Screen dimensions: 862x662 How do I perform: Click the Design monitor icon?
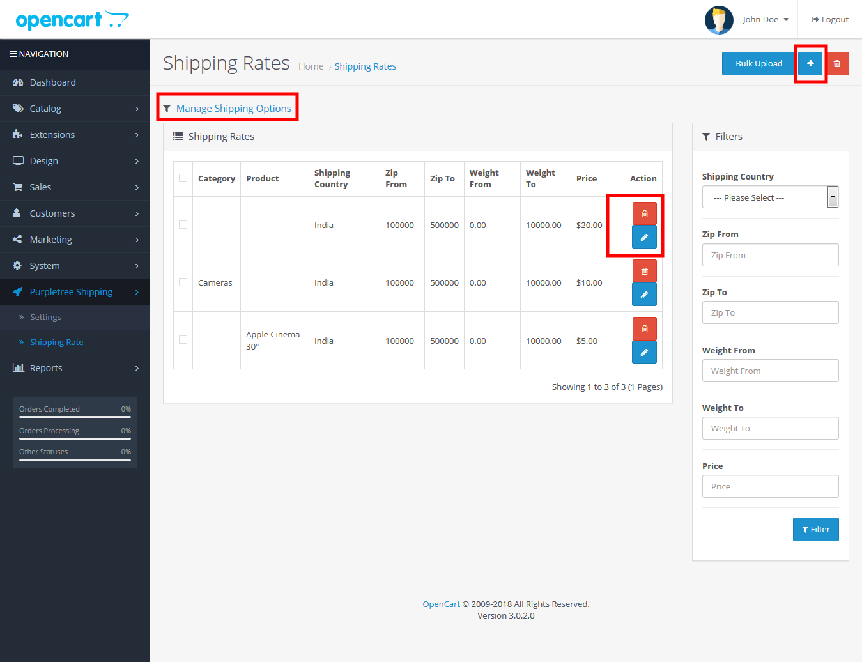click(x=18, y=161)
